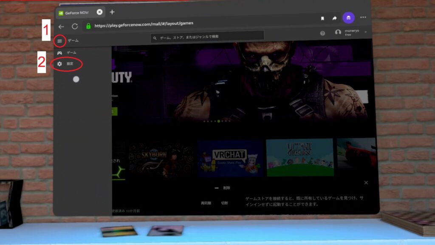Open the Ultimate Chicken Horse thumbnail
Viewport: 435px width, 245px height.
coord(300,157)
